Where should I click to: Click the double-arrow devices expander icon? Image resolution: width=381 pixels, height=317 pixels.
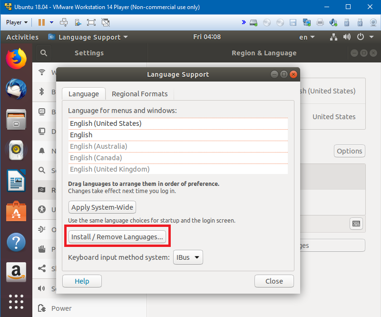[x=244, y=22]
